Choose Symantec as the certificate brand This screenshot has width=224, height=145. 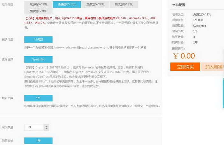tap(38, 60)
